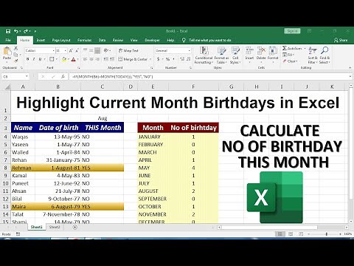Click the Align Left icon
Viewport: 354px width, 266px height.
(85, 59)
